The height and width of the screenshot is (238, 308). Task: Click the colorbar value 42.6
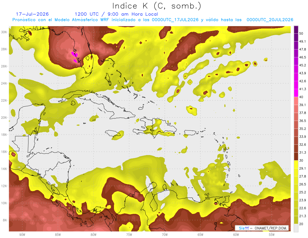pyautogui.click(x=303, y=81)
